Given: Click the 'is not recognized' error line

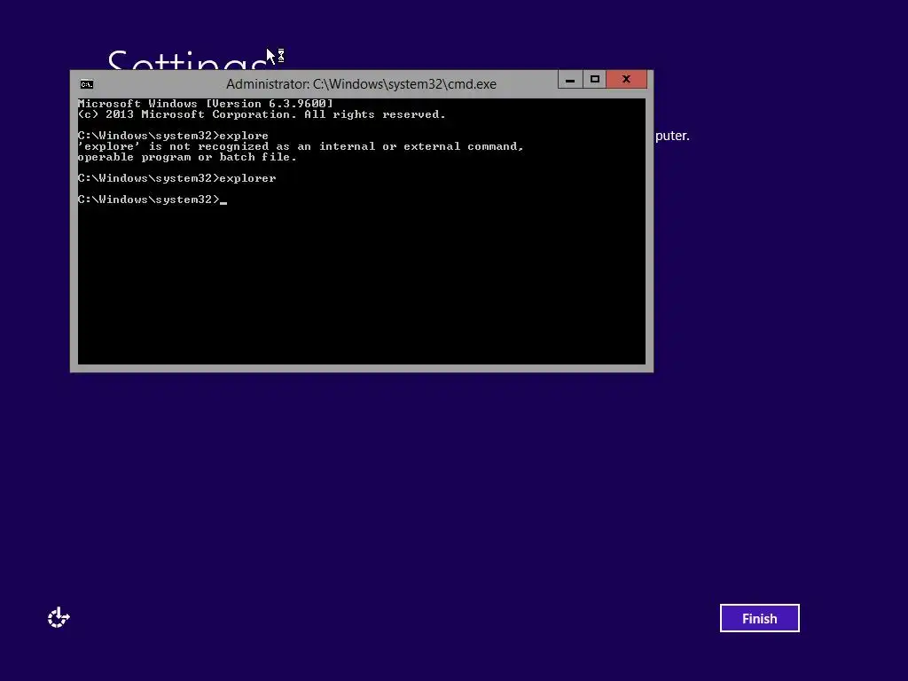Looking at the screenshot, I should point(301,146).
